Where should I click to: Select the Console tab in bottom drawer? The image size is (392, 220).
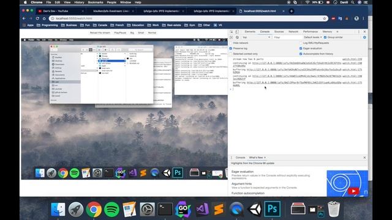(x=240, y=158)
